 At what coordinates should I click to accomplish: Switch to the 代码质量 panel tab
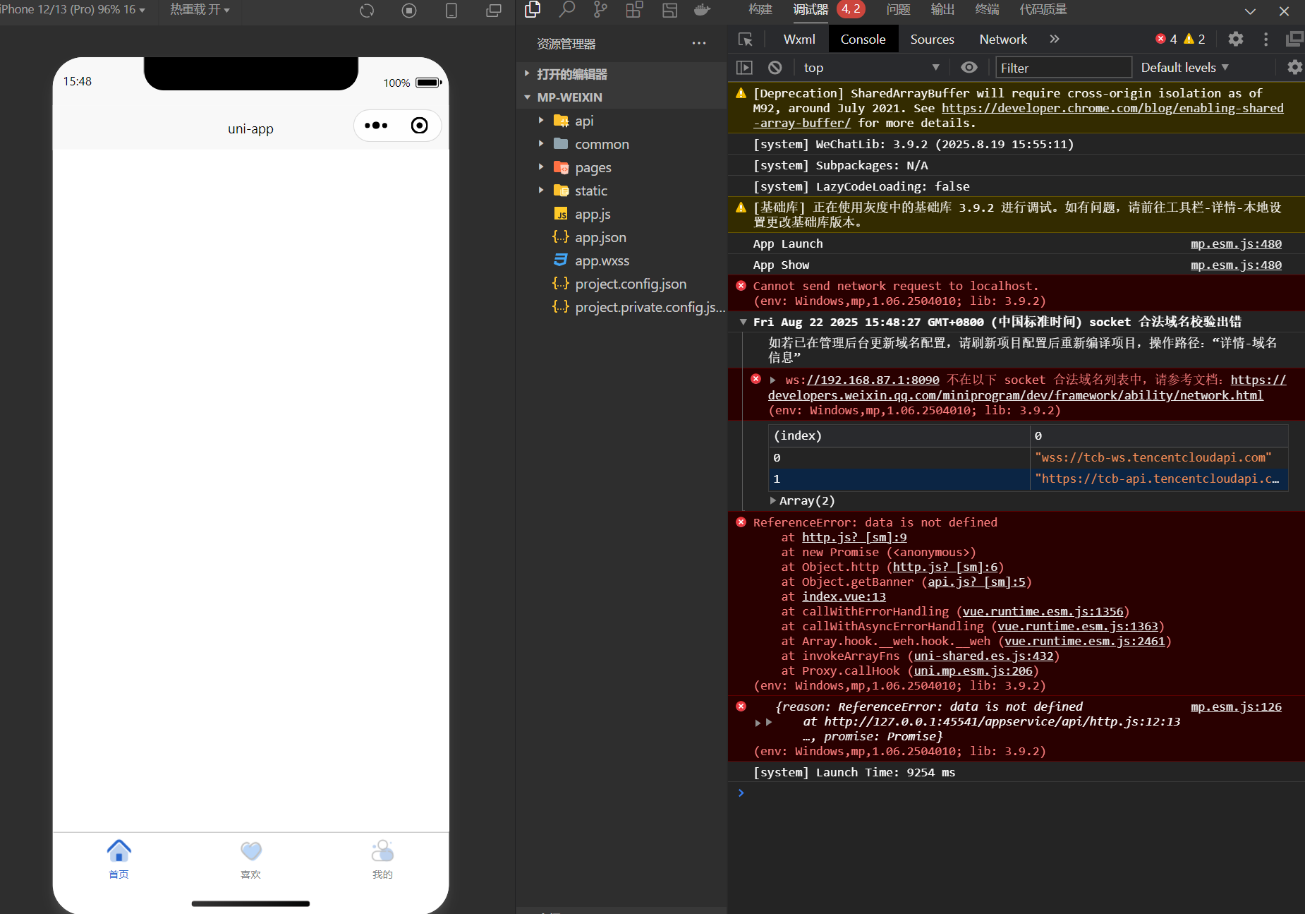pos(1043,9)
